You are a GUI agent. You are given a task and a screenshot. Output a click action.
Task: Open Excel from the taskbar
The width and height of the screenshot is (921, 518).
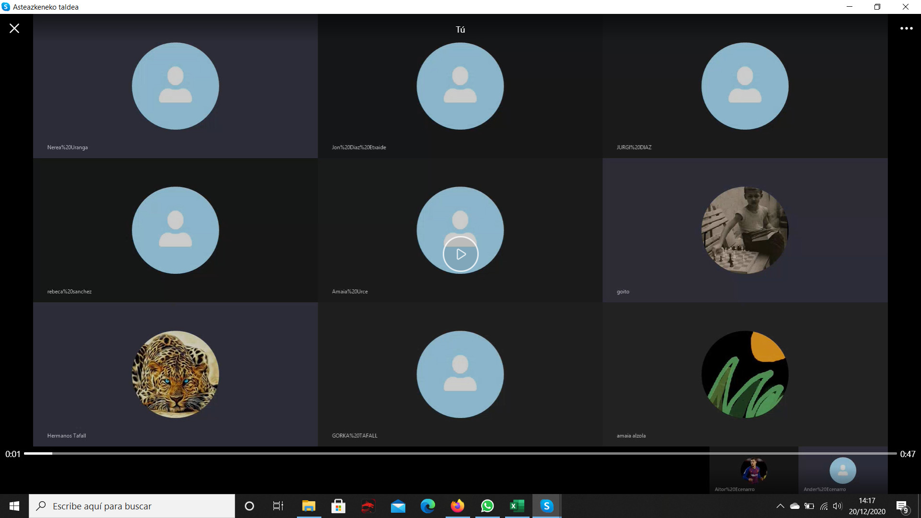point(517,506)
